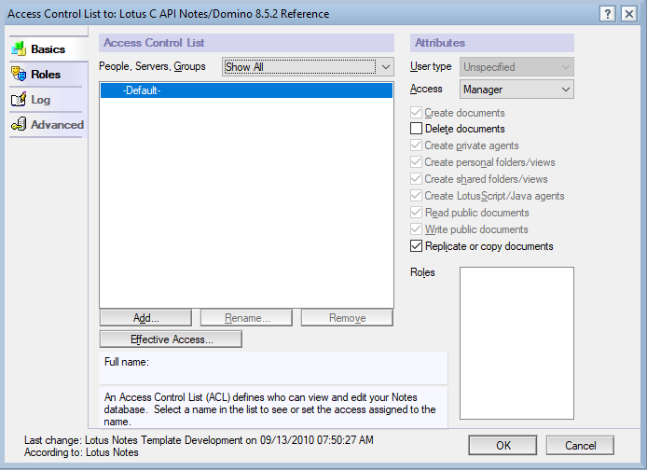
Task: Uncheck Replicate or copy documents
Action: point(416,245)
